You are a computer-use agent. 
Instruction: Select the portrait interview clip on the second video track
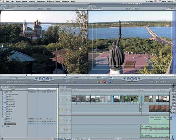159,108
